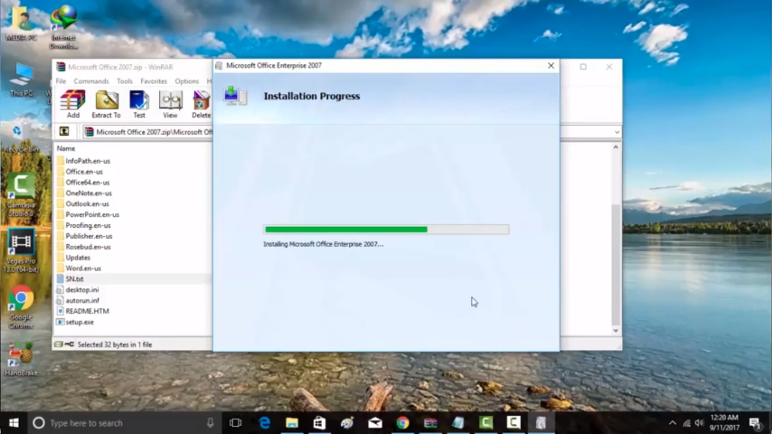Select the Camtasia Studio 8 desktop shortcut
Screen dimensions: 772x434
(x=21, y=195)
